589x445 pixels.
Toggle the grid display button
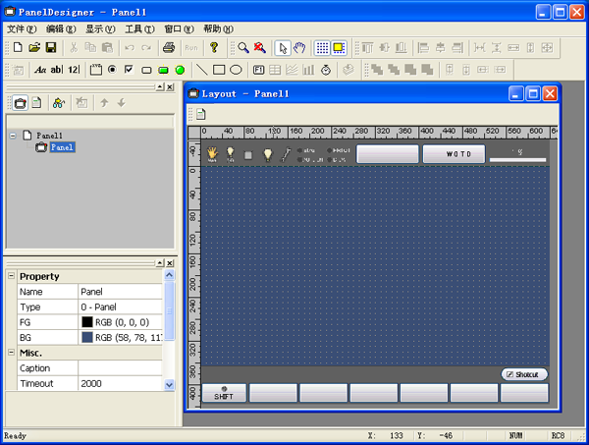[x=322, y=47]
